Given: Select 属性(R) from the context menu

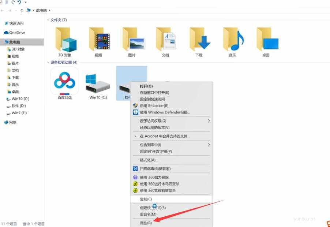Looking at the screenshot, I should pos(146,223).
